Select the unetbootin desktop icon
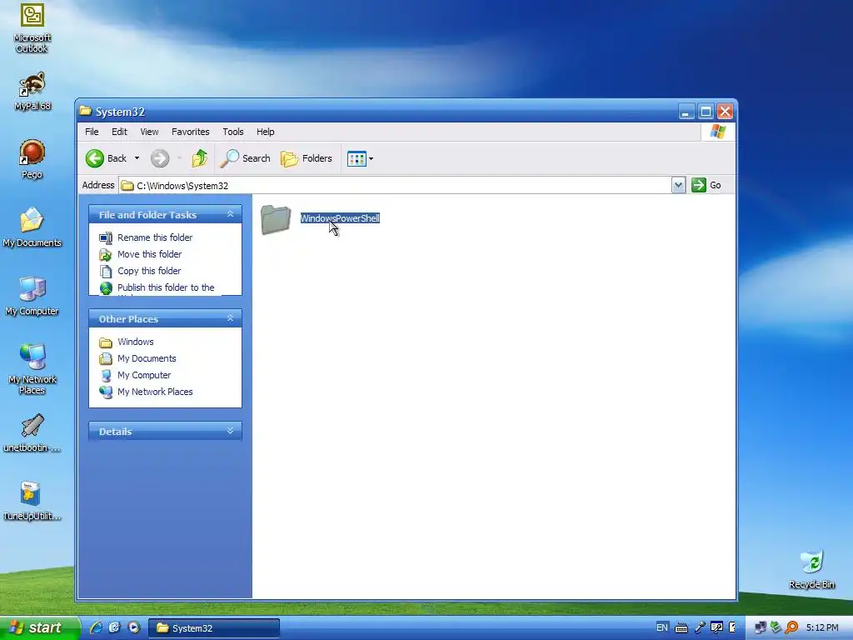The width and height of the screenshot is (853, 640). pos(32,433)
